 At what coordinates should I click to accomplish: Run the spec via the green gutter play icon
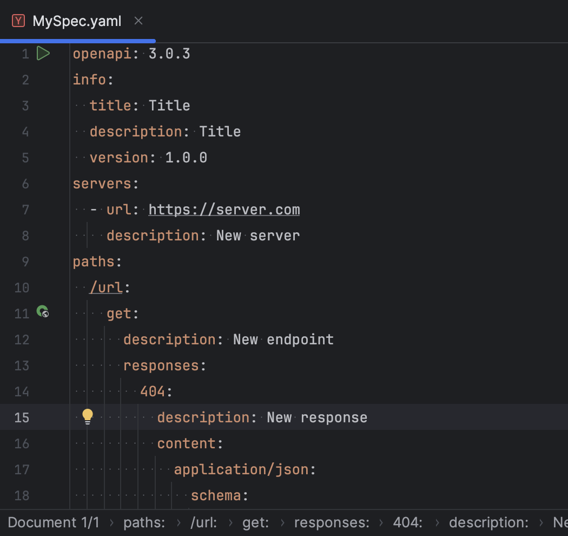pos(43,54)
